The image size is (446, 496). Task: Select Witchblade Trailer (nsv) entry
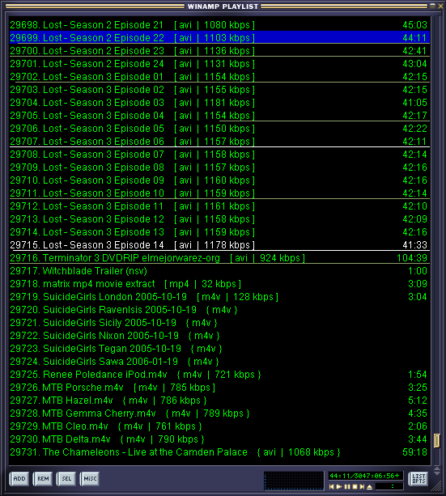[219, 271]
